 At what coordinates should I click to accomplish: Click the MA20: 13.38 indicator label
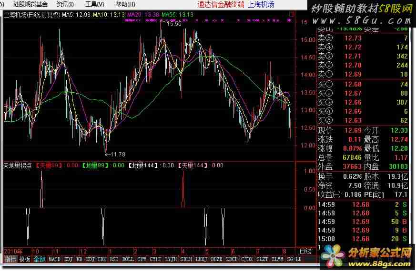tap(143, 15)
